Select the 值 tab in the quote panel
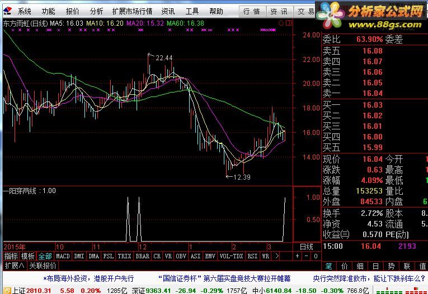This screenshot has width=428, height=294. 422,266
